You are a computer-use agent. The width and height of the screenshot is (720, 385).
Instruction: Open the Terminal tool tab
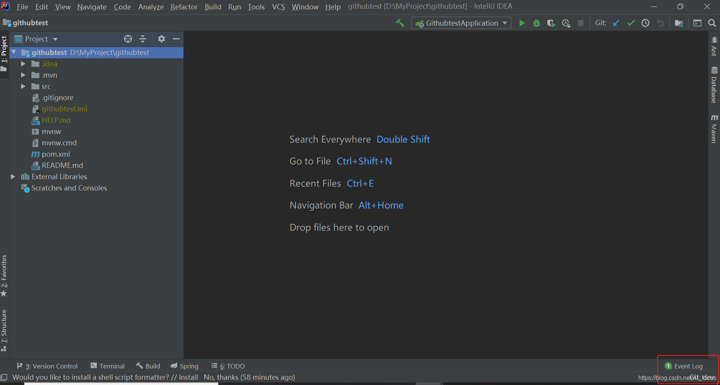(x=108, y=366)
